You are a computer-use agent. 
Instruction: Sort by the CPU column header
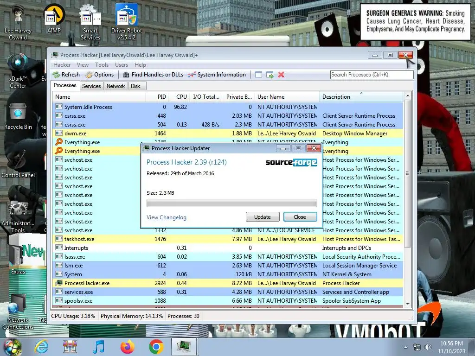179,97
